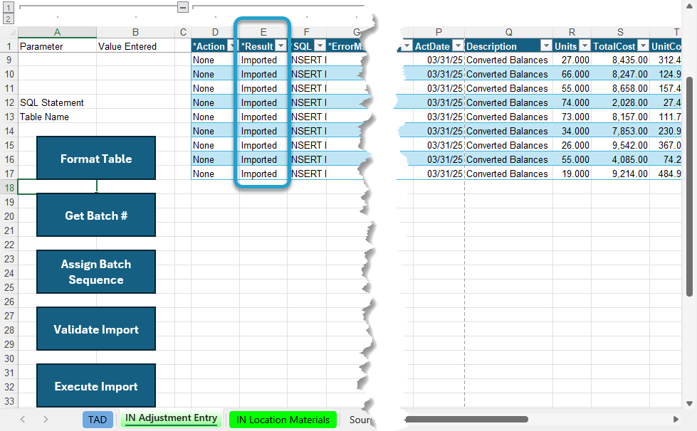Click total cost cell 8,435.00
The height and width of the screenshot is (431, 697).
620,60
